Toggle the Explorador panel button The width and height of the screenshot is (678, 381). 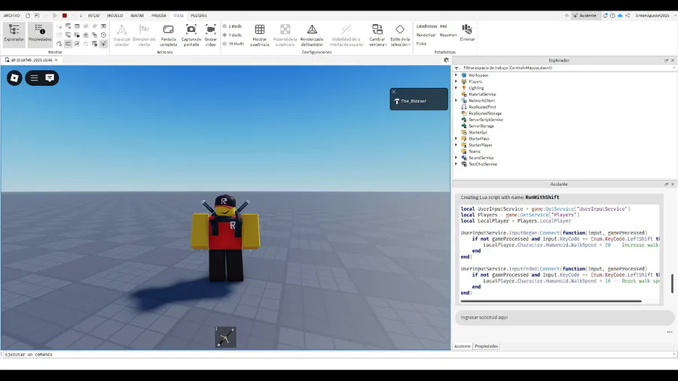[x=14, y=34]
